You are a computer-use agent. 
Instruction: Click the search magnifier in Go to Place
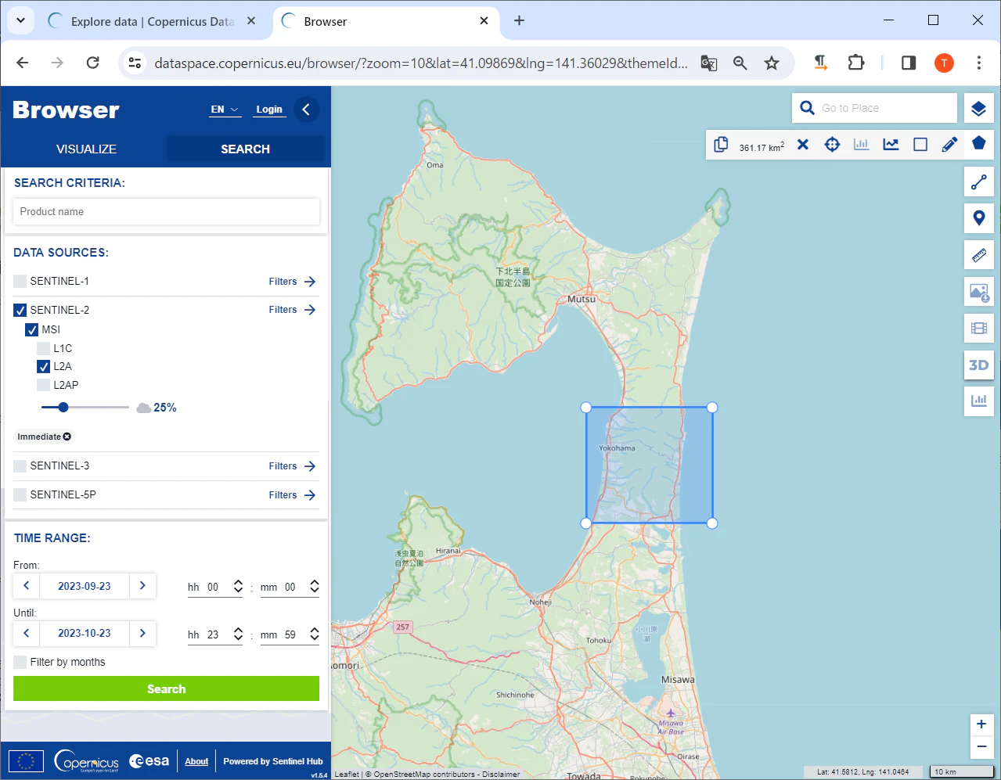(x=808, y=108)
